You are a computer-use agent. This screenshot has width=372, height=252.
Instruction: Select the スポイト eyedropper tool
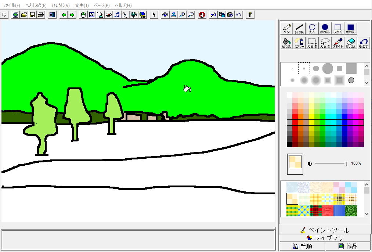click(x=338, y=43)
